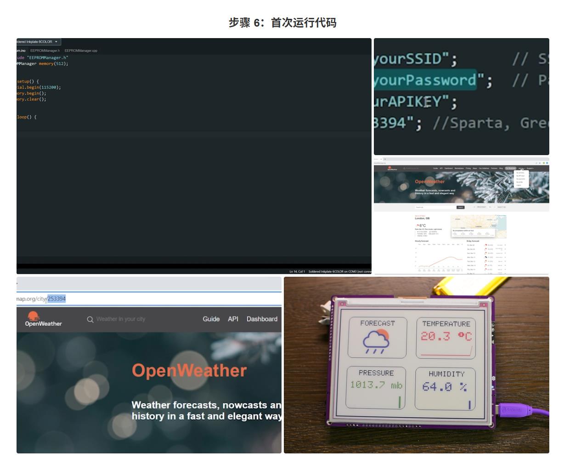Click the URL bar showing city/253394

[x=149, y=299]
